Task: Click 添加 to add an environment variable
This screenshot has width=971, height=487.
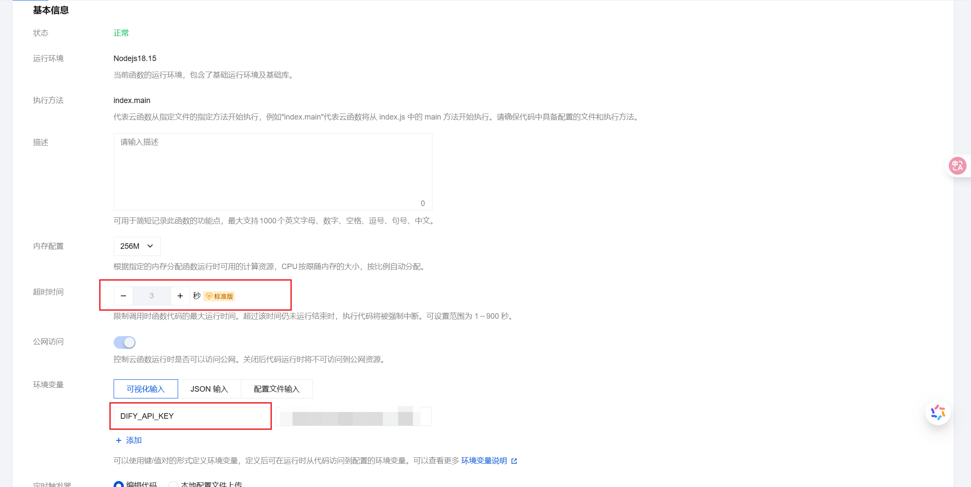Action: [x=134, y=440]
